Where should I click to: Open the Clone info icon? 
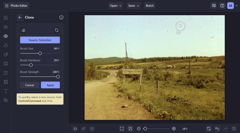pyautogui.click(x=61, y=17)
